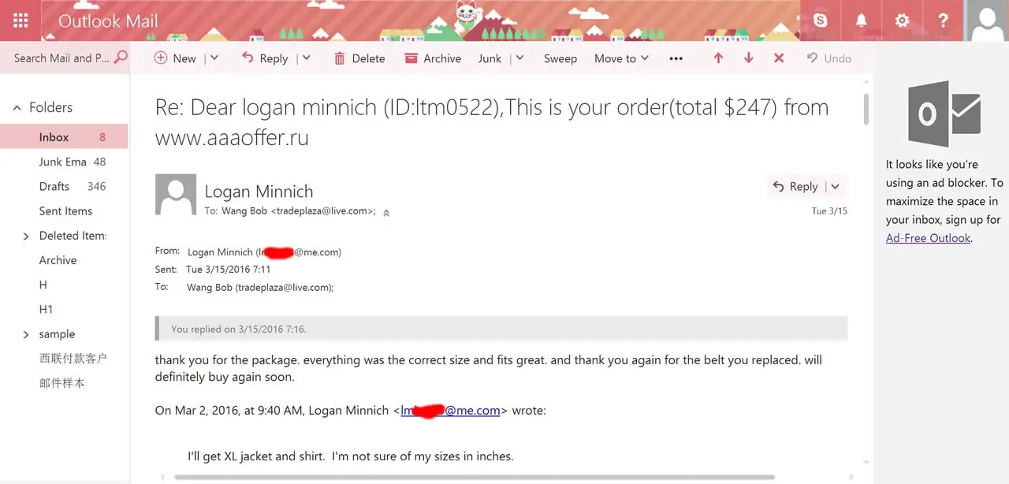Screen dimensions: 1009x484
Task: Expand the New button dropdown arrow
Action: tap(214, 58)
